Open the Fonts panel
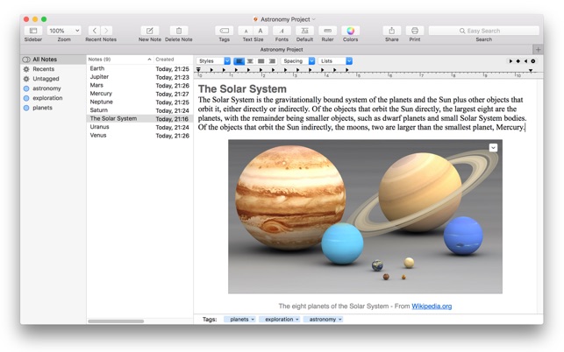Viewport: 564px width, 352px height. point(281,31)
